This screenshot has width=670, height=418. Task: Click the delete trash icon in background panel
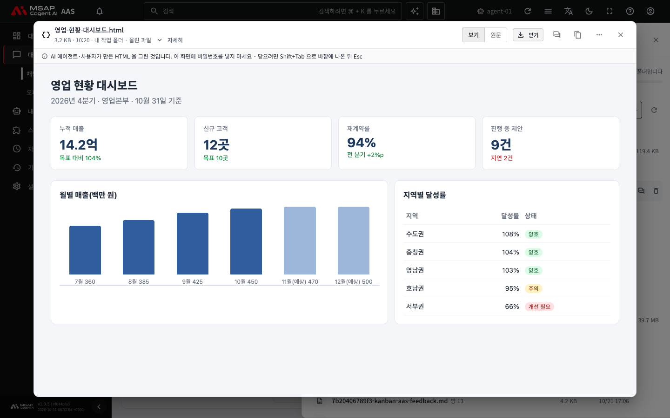(x=656, y=191)
